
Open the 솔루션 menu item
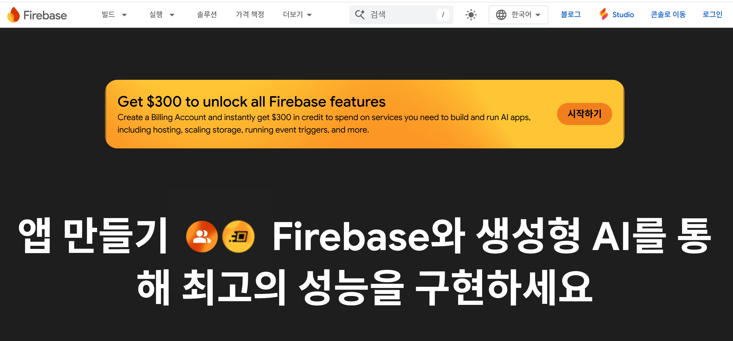pos(207,15)
